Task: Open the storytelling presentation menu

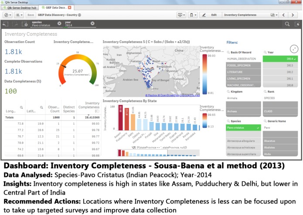Action: coord(181,15)
